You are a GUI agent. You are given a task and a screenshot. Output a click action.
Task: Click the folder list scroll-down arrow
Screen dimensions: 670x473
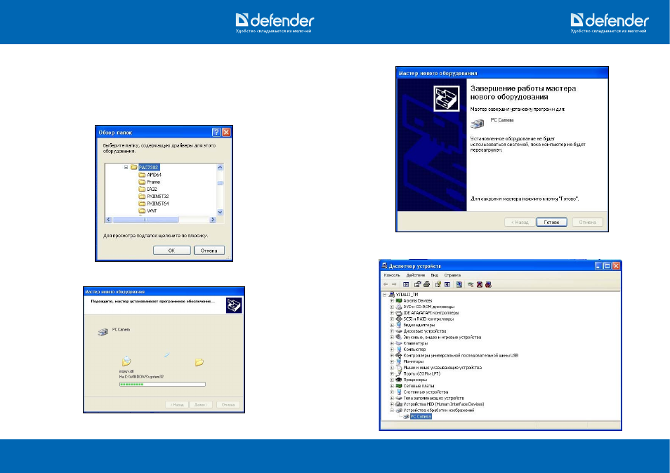(x=220, y=212)
